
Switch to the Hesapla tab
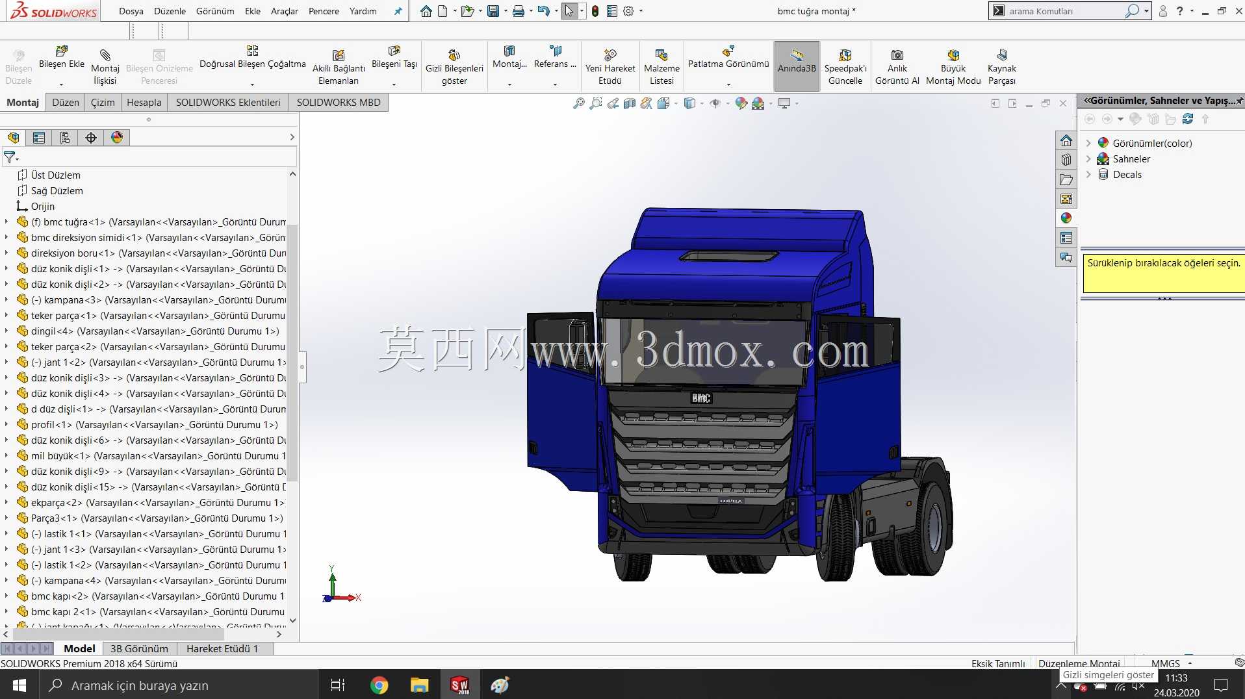coord(144,103)
